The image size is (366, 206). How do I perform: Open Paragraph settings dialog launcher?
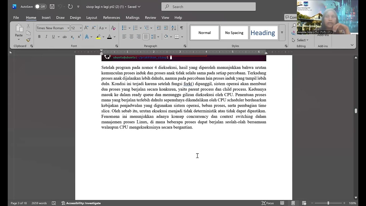[185, 46]
